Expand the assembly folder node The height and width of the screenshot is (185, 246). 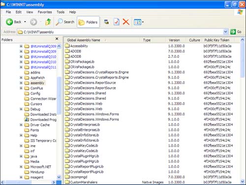tap(21, 83)
